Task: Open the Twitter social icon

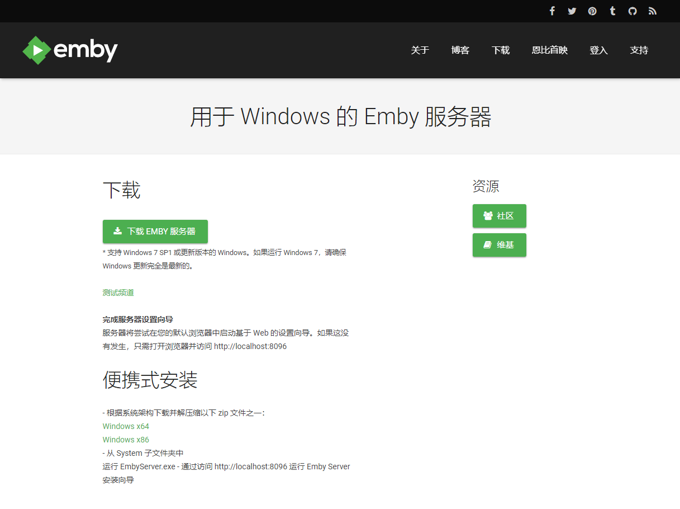Action: [572, 11]
